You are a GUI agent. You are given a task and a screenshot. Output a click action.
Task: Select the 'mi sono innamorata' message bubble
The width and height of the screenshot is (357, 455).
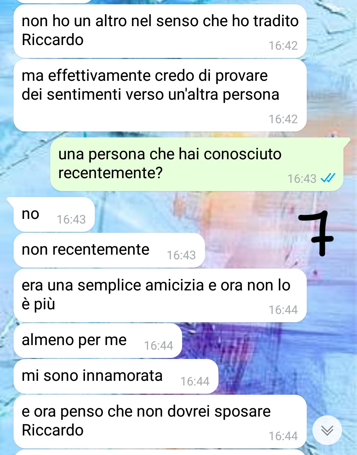coord(116,377)
